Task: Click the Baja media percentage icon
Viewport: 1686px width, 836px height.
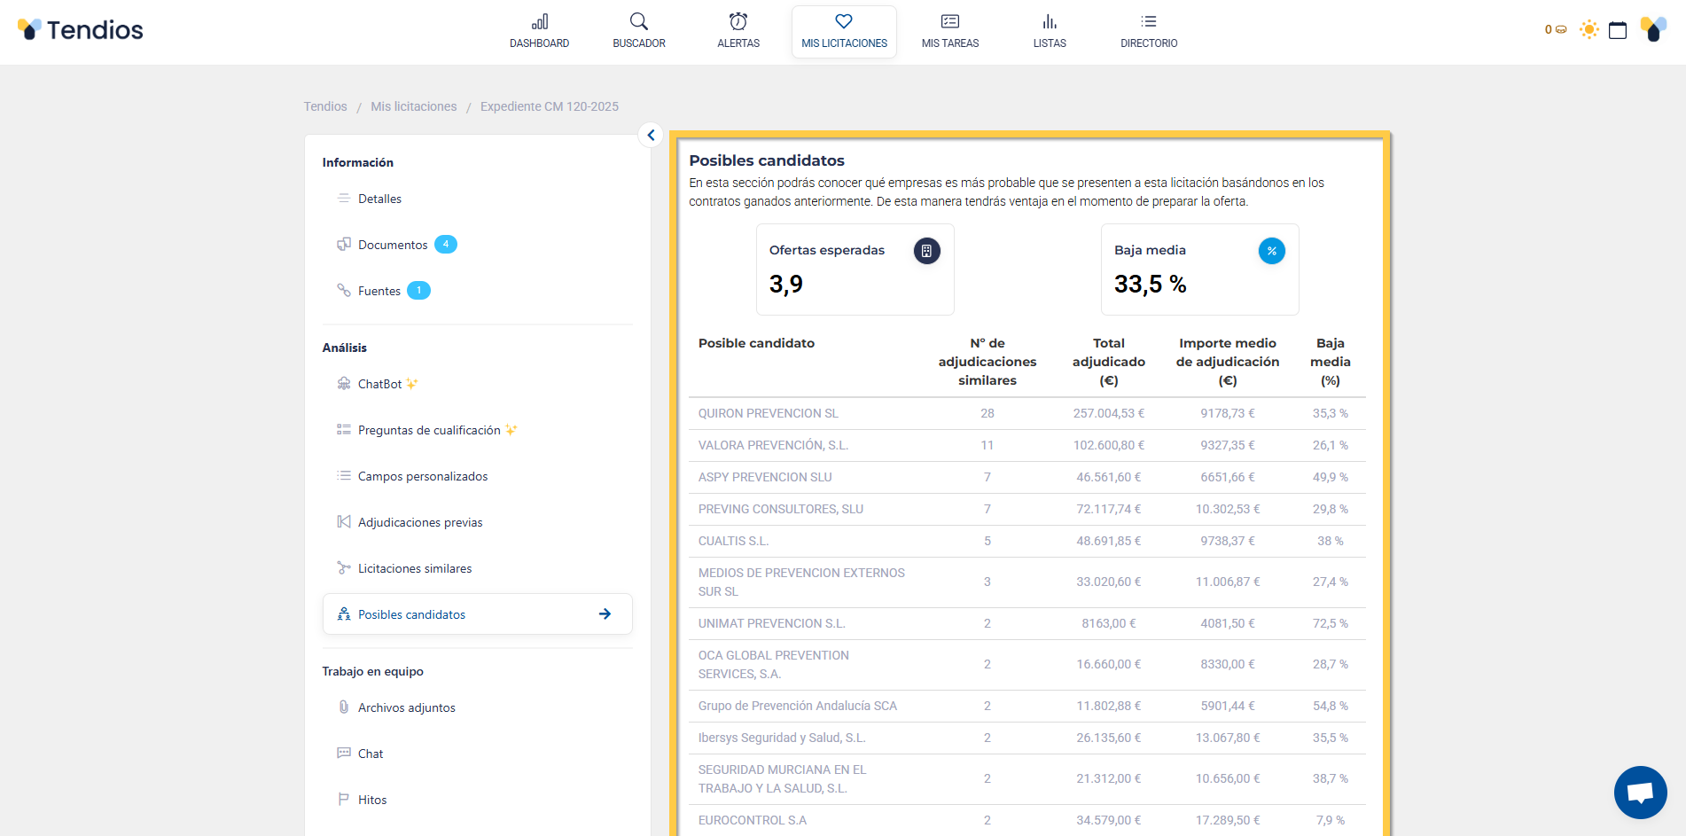Action: pos(1271,251)
